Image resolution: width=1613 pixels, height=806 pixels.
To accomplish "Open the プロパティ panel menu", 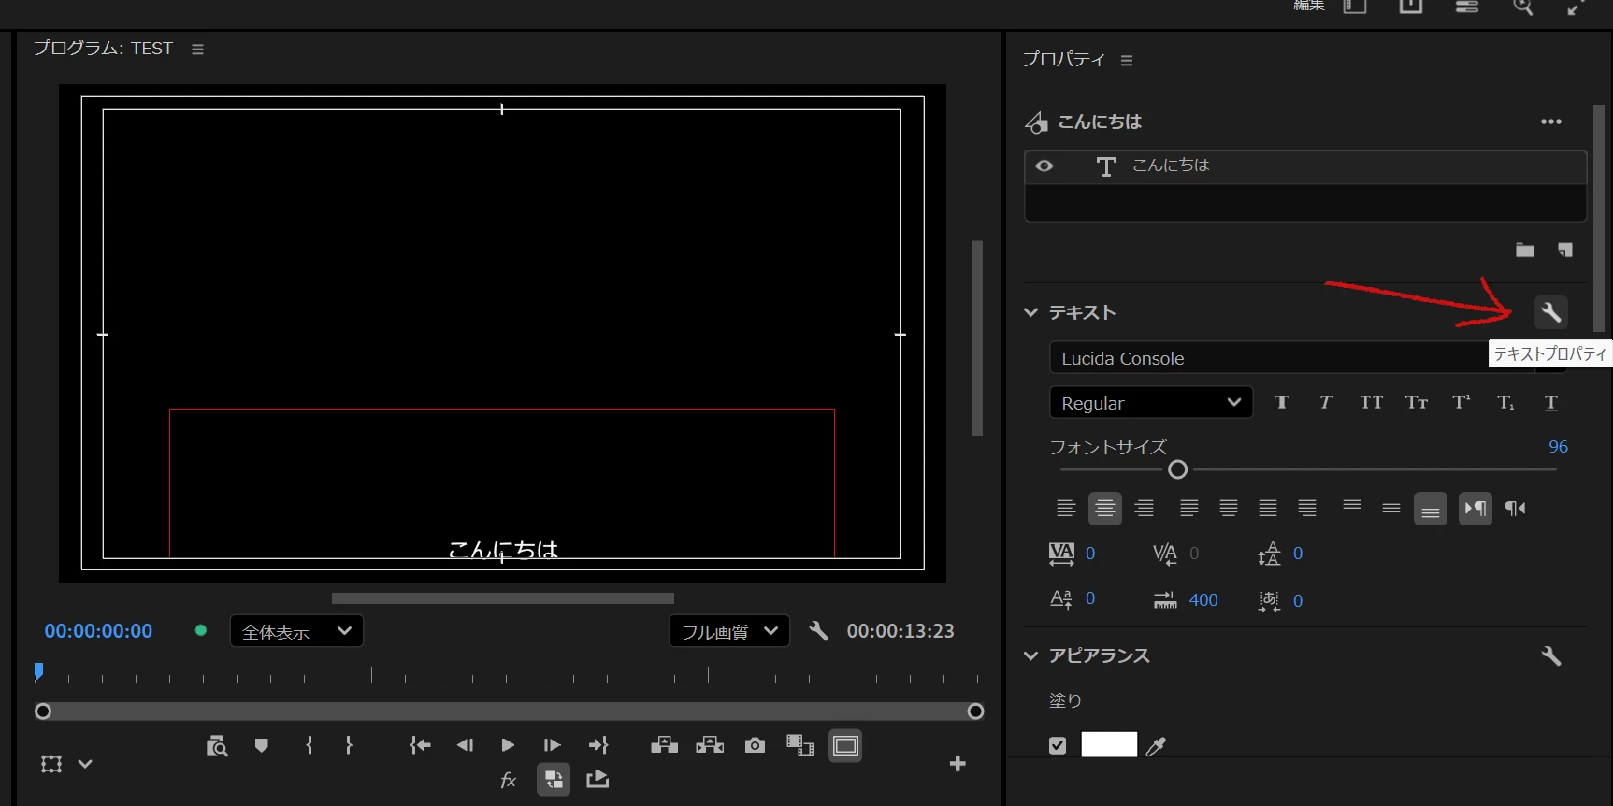I will 1127,60.
